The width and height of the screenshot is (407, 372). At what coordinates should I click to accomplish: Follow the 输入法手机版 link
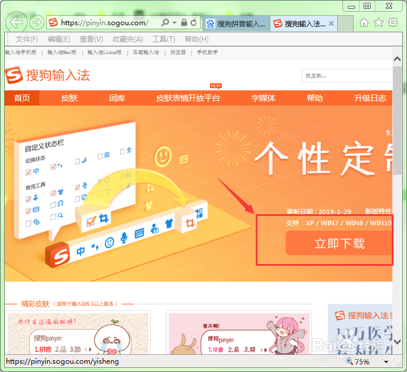21,52
